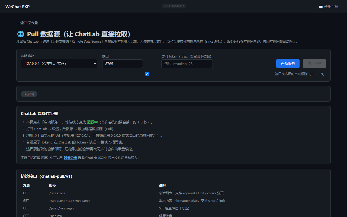Click the 访问 Token input field

pos(187,64)
